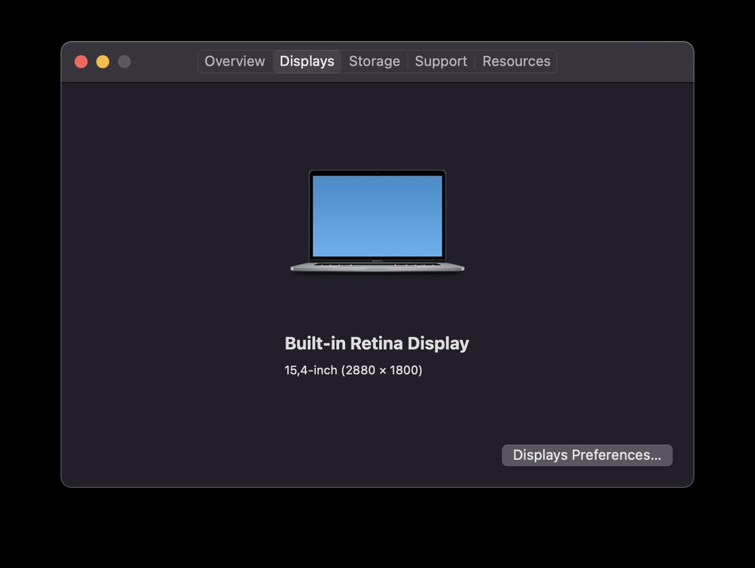The image size is (755, 568).
Task: Click the MacBook Pro display image
Action: (x=378, y=221)
